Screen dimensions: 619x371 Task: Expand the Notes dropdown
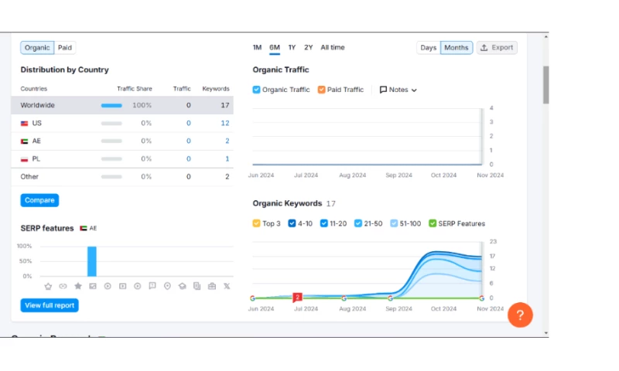coord(398,90)
